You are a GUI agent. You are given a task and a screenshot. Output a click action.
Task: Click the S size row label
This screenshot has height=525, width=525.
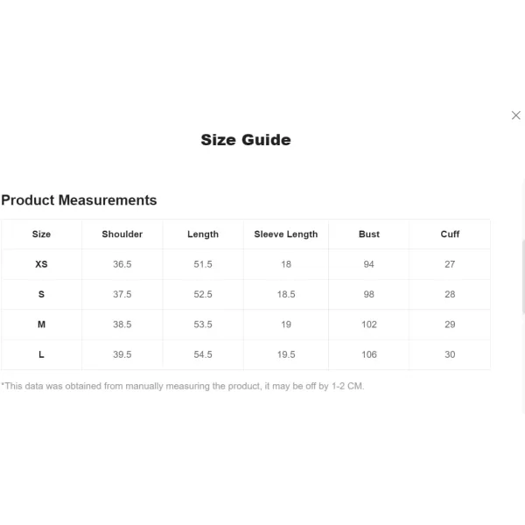[41, 295]
